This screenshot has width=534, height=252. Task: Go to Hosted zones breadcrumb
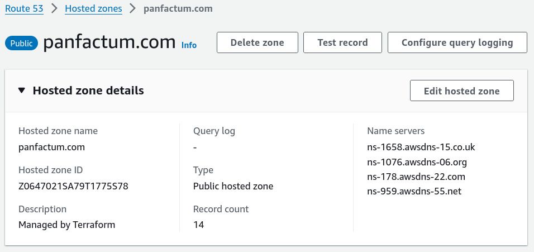click(x=93, y=8)
